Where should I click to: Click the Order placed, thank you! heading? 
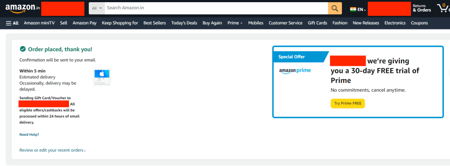60,49
